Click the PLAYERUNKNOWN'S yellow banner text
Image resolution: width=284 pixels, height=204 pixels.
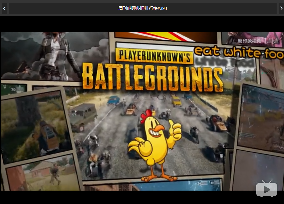(154, 56)
